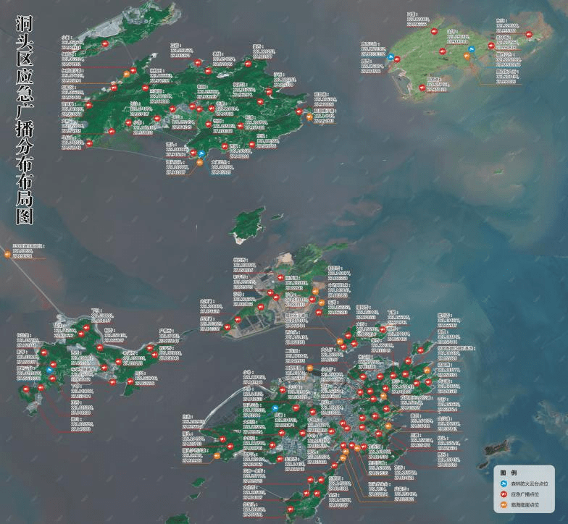Select the blue marker on the southwest island
Image resolution: width=568 pixels, height=524 pixels.
click(49, 371)
